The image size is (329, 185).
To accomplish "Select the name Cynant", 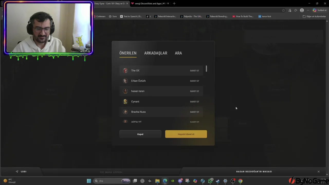I will (x=135, y=101).
